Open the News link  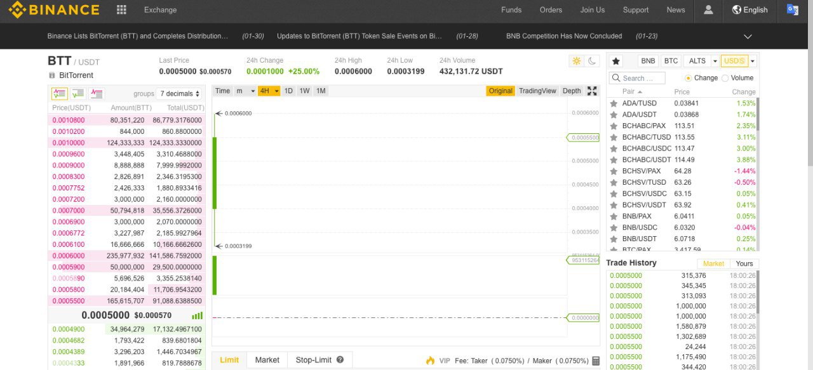point(676,10)
